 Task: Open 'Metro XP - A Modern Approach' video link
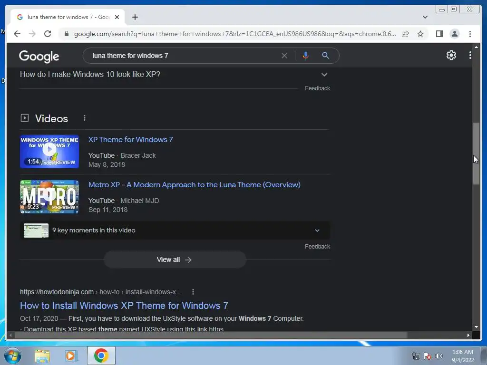pos(195,185)
